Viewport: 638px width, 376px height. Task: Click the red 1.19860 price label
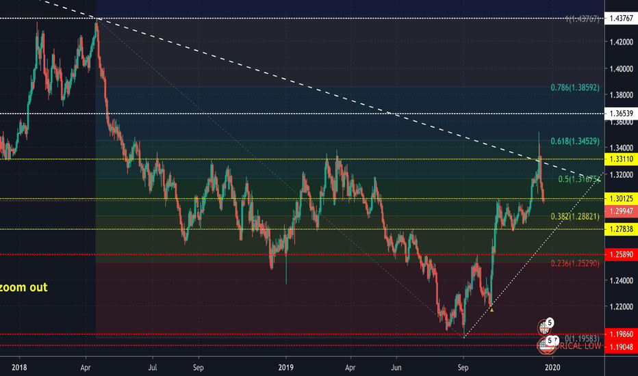[622, 335]
